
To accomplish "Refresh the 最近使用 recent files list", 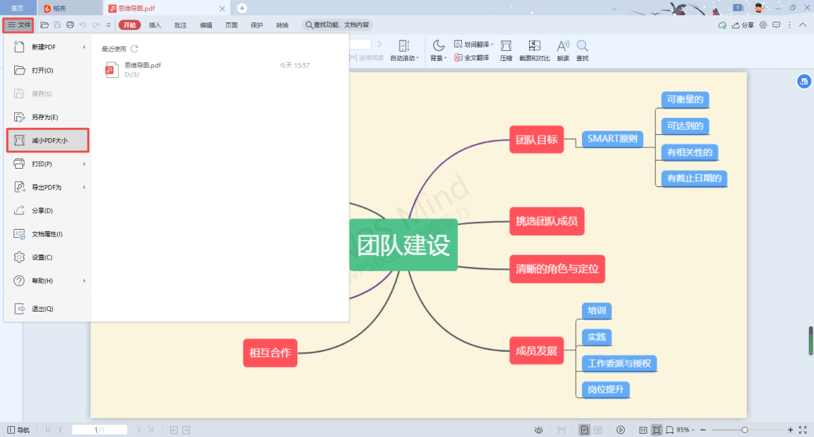I will pyautogui.click(x=134, y=49).
